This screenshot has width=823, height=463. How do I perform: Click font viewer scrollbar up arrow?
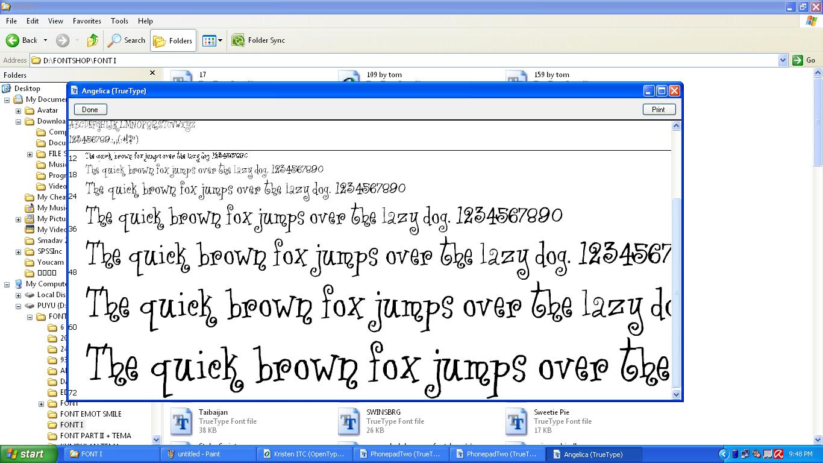click(x=676, y=126)
